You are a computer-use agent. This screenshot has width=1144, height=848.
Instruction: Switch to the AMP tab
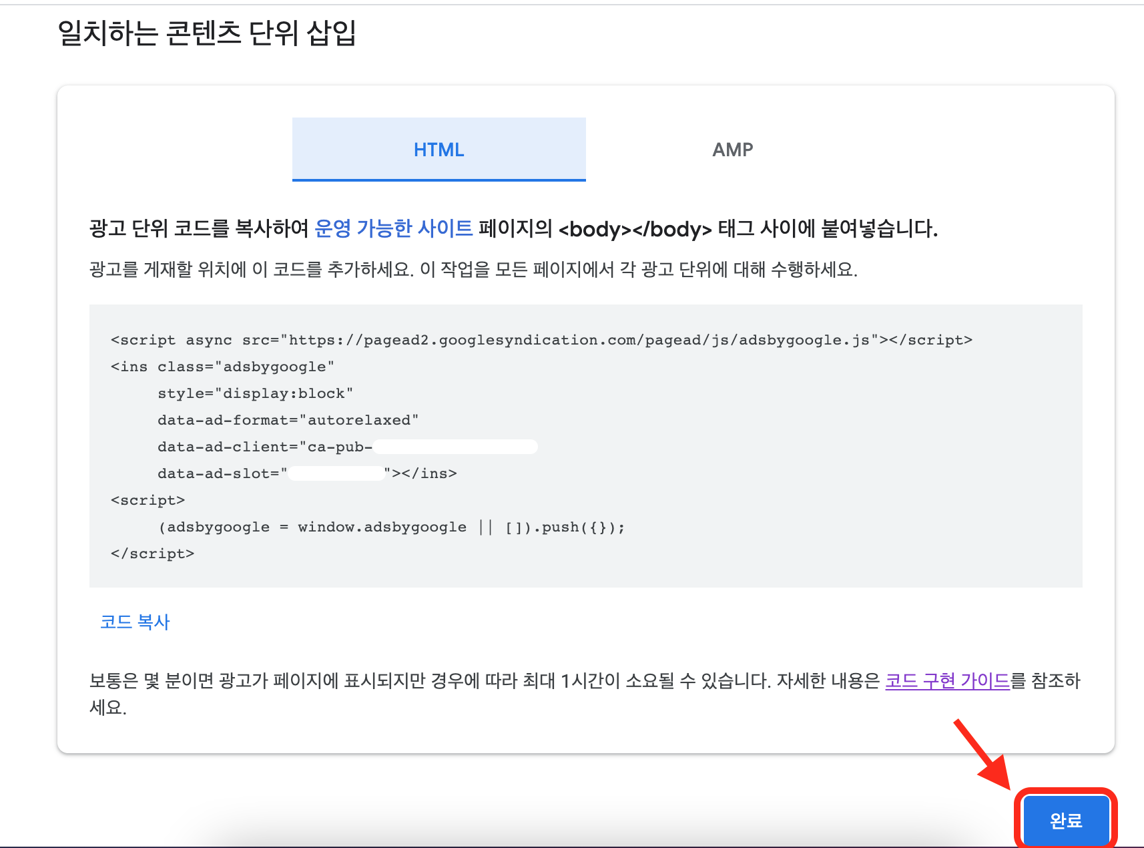(x=732, y=149)
